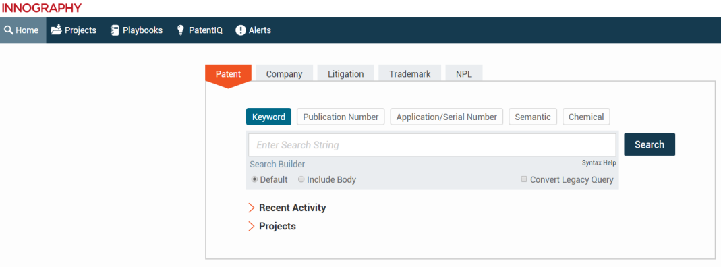Click the dark Search button

coord(650,145)
